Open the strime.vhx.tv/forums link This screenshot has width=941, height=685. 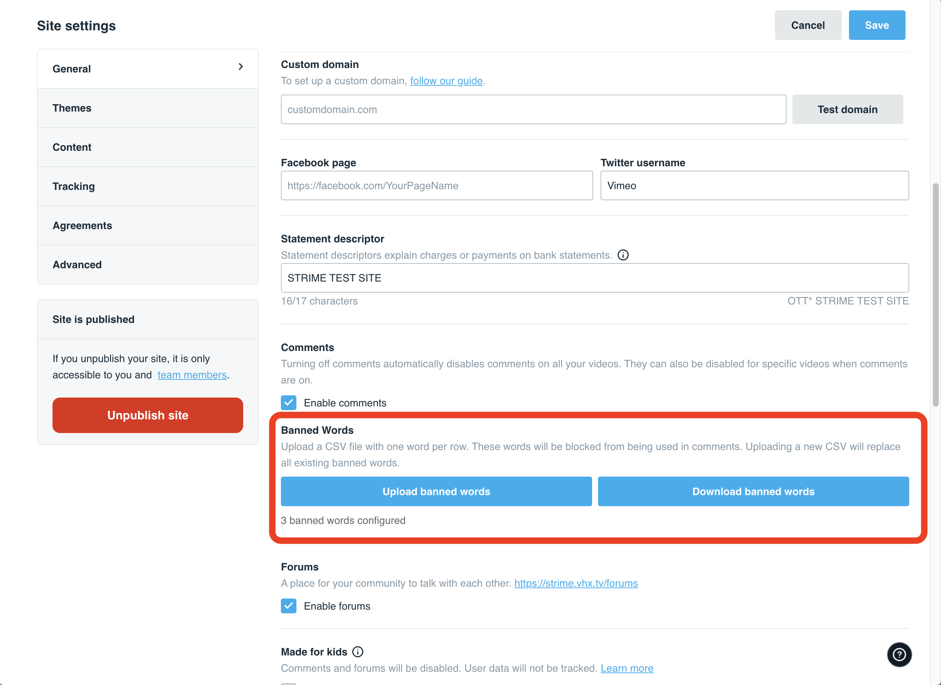tap(576, 583)
